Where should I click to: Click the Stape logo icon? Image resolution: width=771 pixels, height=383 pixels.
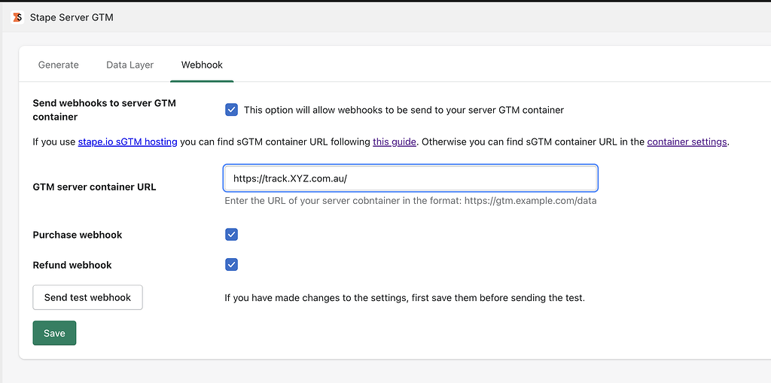tap(17, 17)
